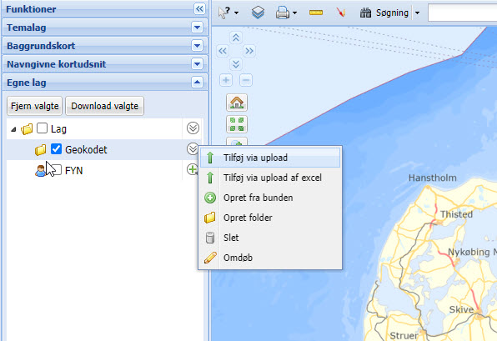The height and width of the screenshot is (341, 497).
Task: Click the Fjern valgte button
Action: coord(34,106)
